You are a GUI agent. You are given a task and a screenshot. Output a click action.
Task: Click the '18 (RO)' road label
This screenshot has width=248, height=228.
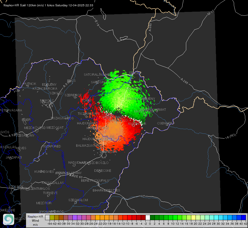point(231,136)
